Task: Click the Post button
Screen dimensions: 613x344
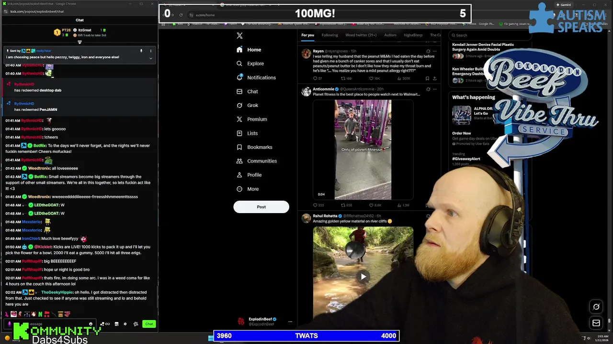Action: (261, 207)
